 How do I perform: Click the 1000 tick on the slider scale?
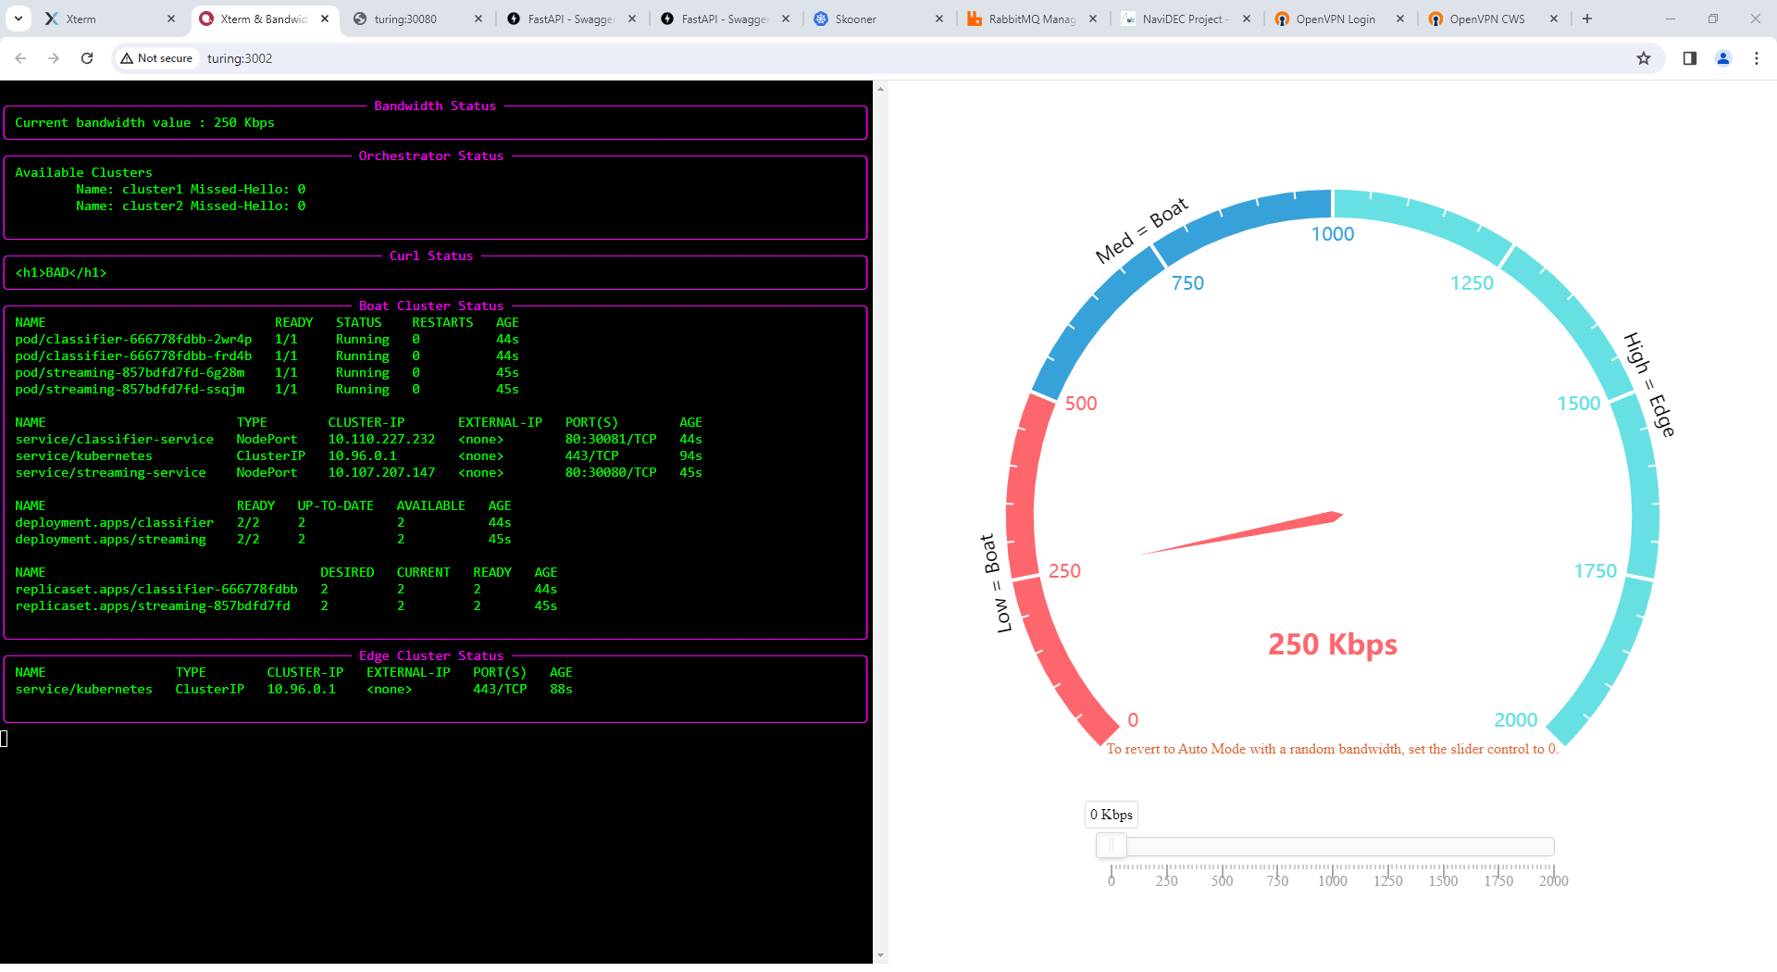click(x=1333, y=880)
